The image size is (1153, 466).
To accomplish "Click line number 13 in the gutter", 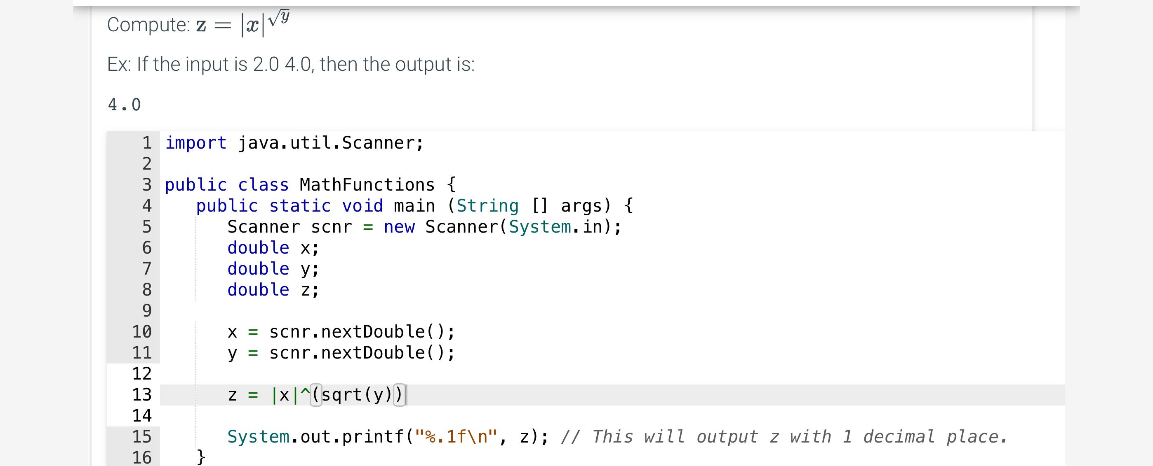I will tap(143, 394).
